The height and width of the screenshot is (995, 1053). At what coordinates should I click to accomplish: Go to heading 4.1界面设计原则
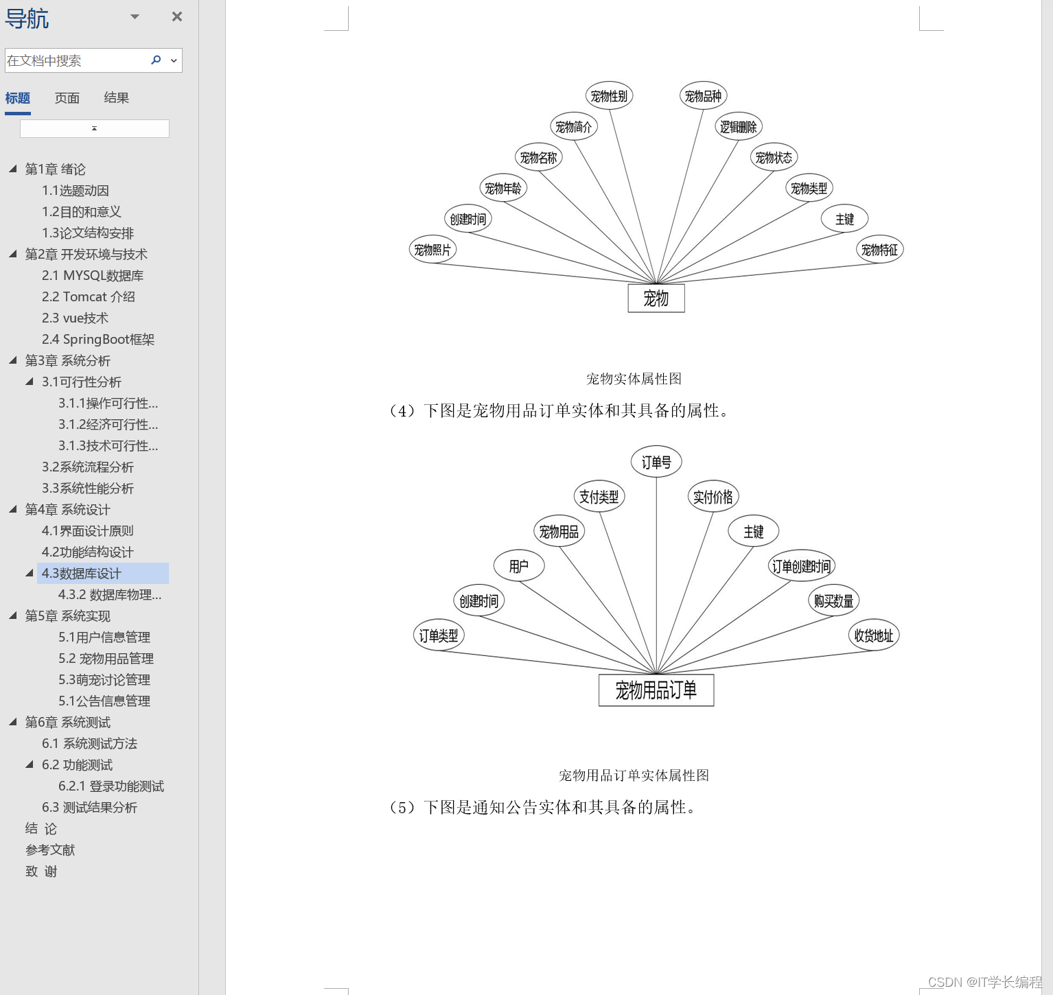88,530
